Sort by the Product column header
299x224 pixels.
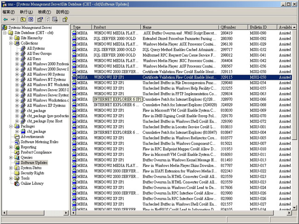tap(116, 27)
